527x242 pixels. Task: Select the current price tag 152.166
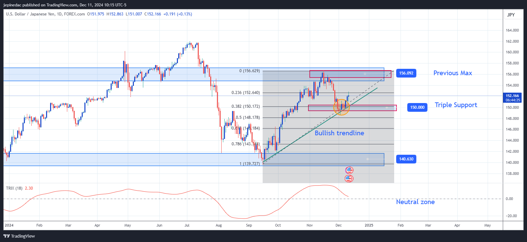pos(513,96)
